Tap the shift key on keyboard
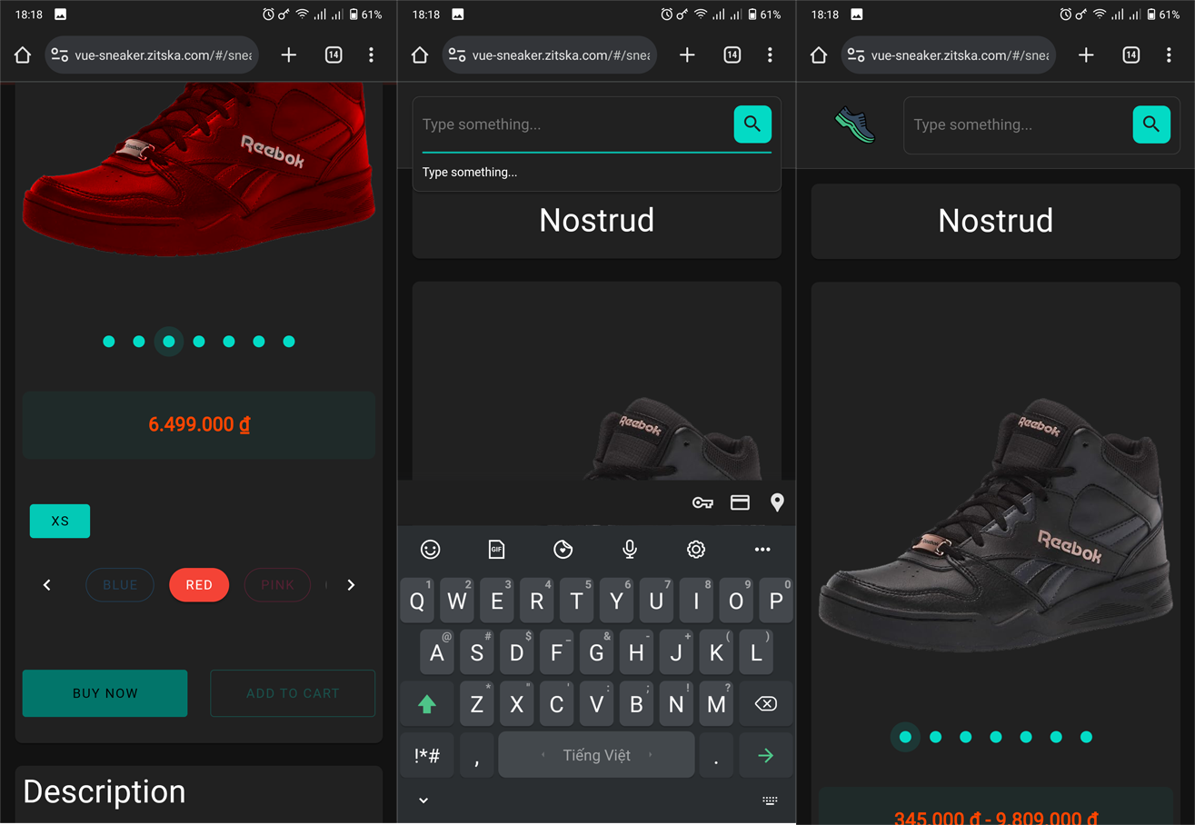 pyautogui.click(x=427, y=703)
